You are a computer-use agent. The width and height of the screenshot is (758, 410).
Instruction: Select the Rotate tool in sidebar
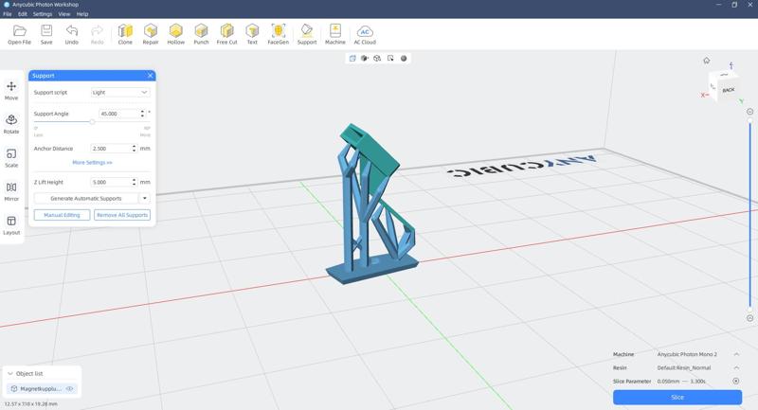[x=11, y=124]
